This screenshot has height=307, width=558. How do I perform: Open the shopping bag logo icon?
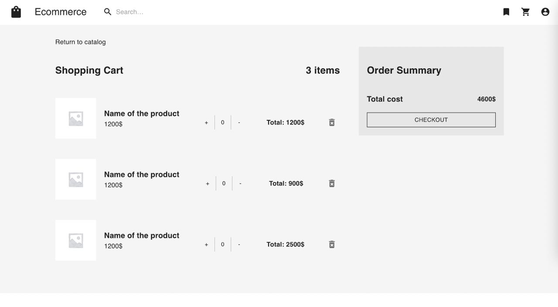(x=16, y=12)
